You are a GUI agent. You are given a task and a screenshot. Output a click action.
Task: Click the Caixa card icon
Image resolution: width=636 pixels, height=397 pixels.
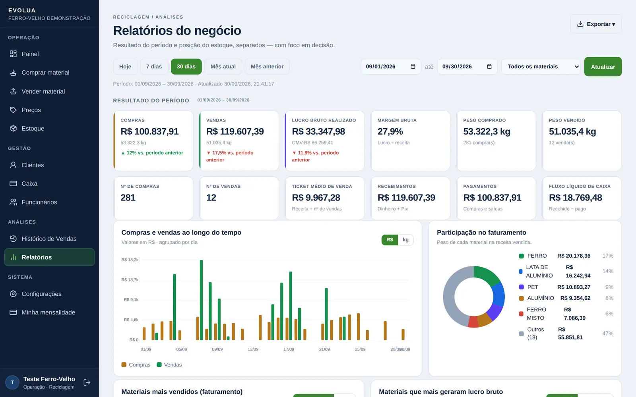(13, 184)
